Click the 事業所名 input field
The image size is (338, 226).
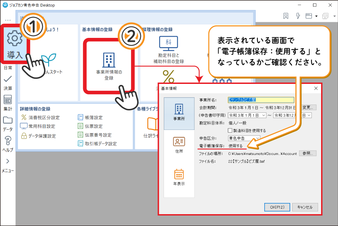click(x=261, y=100)
